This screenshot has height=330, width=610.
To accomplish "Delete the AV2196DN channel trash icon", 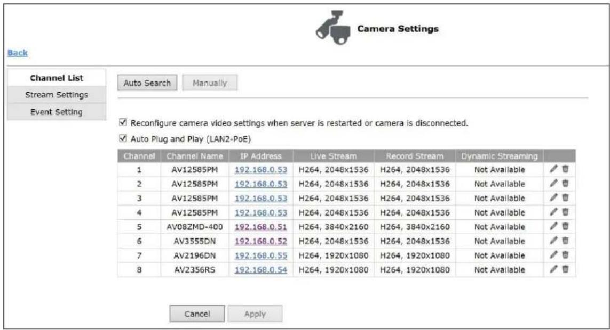I will click(565, 255).
